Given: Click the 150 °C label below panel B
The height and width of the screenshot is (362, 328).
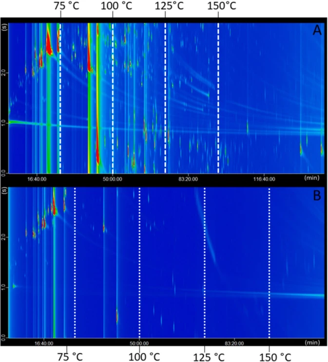Looking at the screenshot, I should (270, 355).
